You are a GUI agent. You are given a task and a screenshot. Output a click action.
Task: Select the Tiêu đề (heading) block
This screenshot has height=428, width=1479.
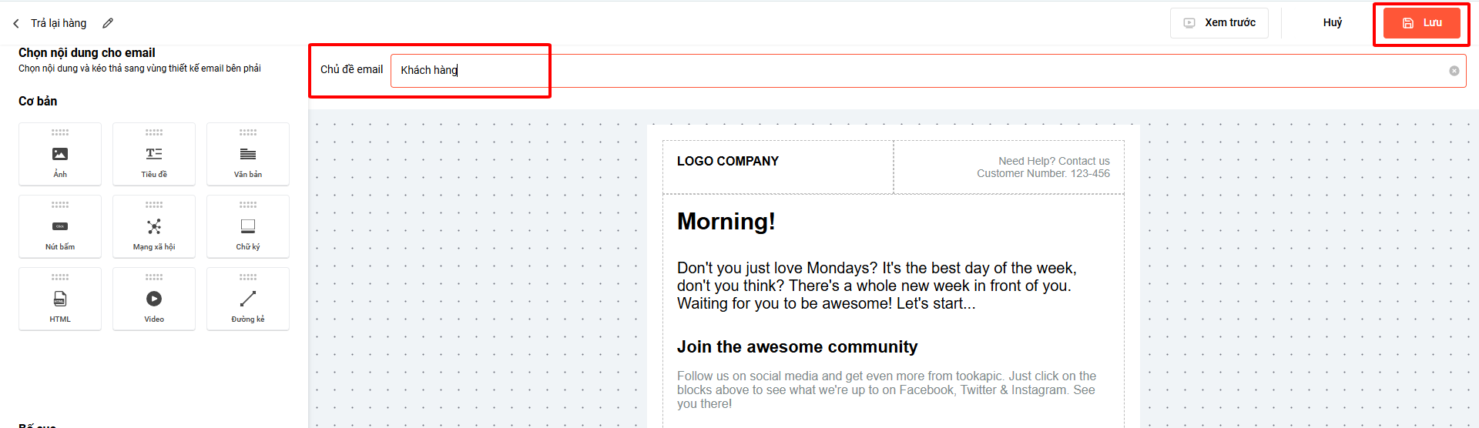click(x=154, y=155)
